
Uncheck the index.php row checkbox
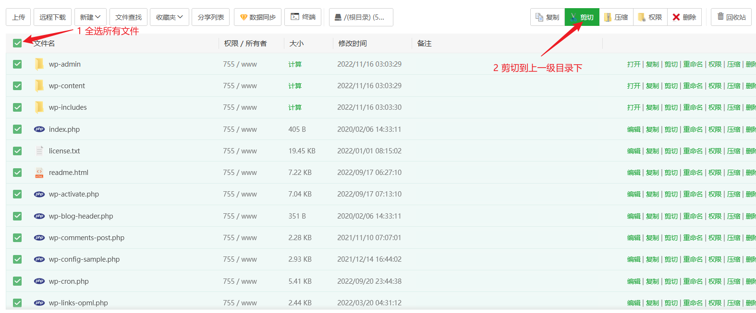pyautogui.click(x=17, y=129)
